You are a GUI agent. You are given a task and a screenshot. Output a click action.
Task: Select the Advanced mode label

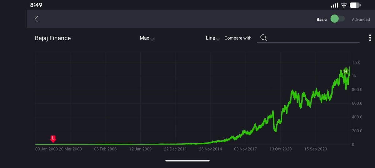click(x=361, y=19)
